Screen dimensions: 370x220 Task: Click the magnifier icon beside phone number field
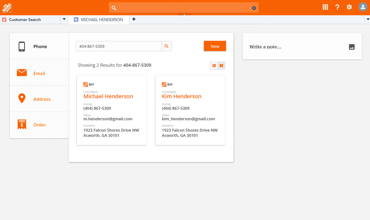[x=166, y=46]
